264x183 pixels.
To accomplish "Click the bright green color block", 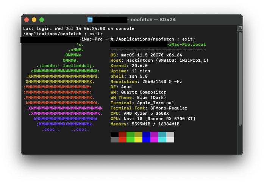I will tap(130, 140).
